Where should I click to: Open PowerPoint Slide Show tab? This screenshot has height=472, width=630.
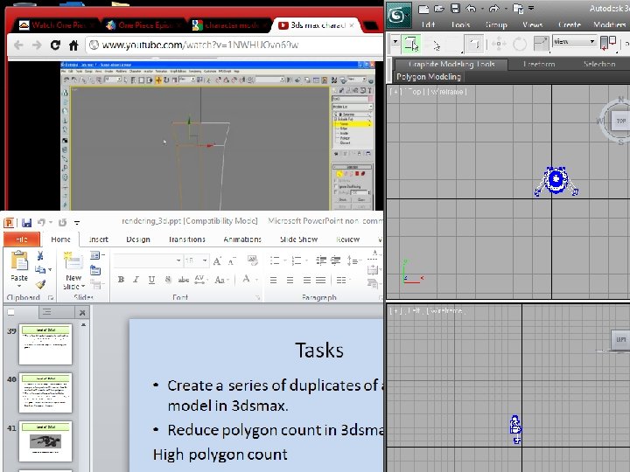tap(298, 239)
